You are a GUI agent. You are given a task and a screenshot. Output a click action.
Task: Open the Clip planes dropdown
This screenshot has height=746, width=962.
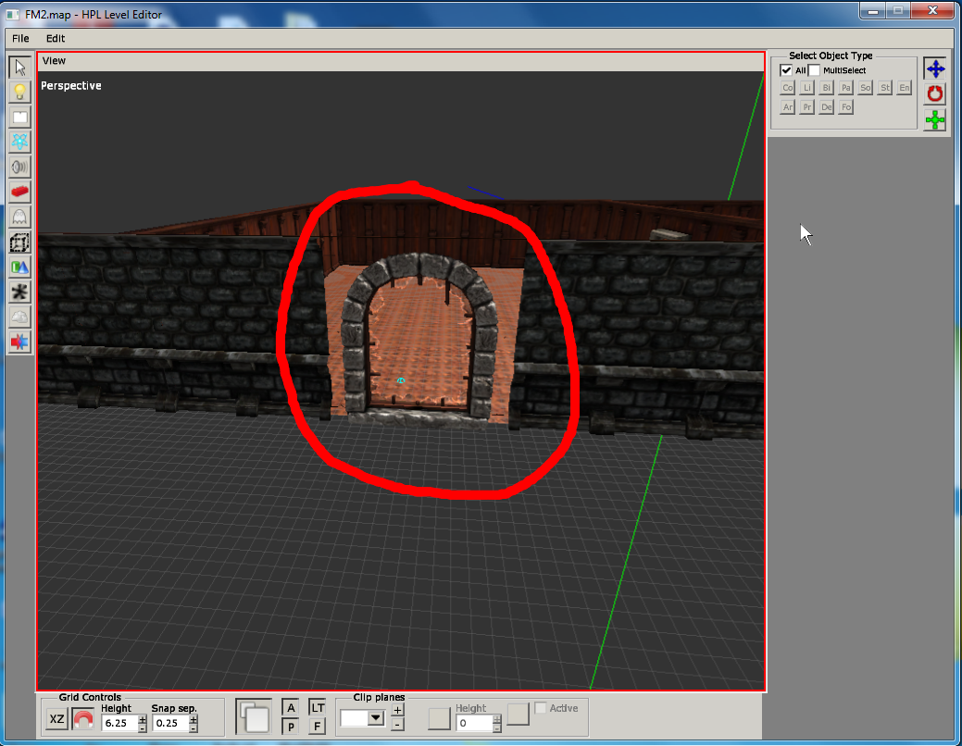[x=376, y=718]
